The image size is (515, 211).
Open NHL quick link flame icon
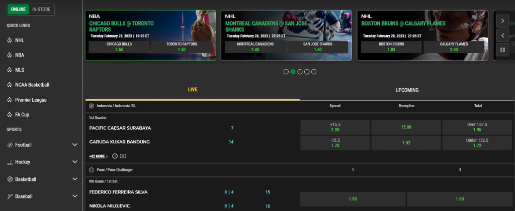tap(9, 41)
